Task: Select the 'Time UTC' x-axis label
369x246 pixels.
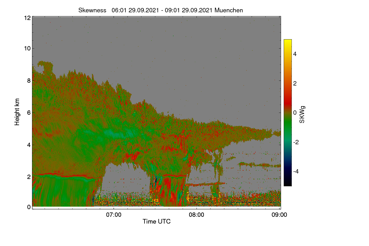Action: tap(157, 221)
